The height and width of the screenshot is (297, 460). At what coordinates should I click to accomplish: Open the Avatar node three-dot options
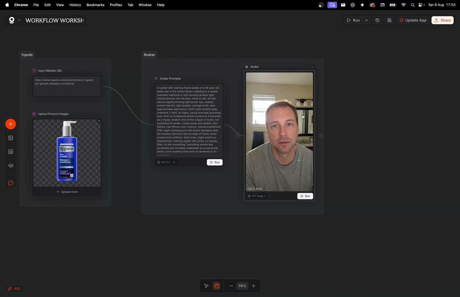pos(270,196)
